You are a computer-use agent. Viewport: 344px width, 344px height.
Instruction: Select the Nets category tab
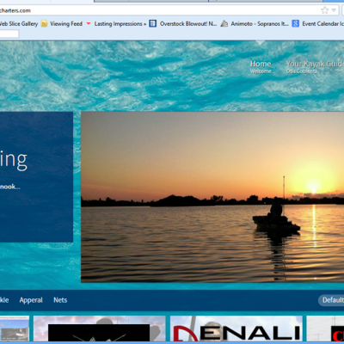point(60,300)
